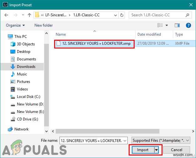Click the Import button
Screen dimensions: 196x158
[143, 150]
